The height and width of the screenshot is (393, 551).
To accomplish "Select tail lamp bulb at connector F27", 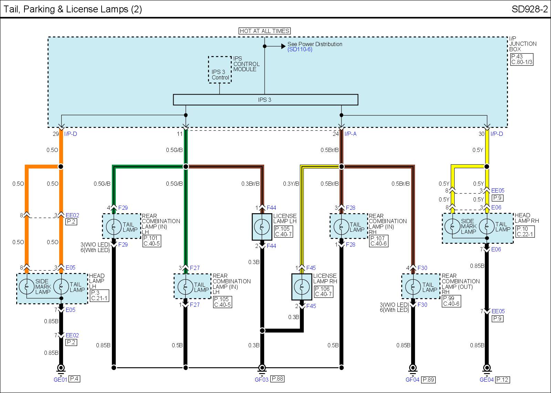I will point(185,287).
